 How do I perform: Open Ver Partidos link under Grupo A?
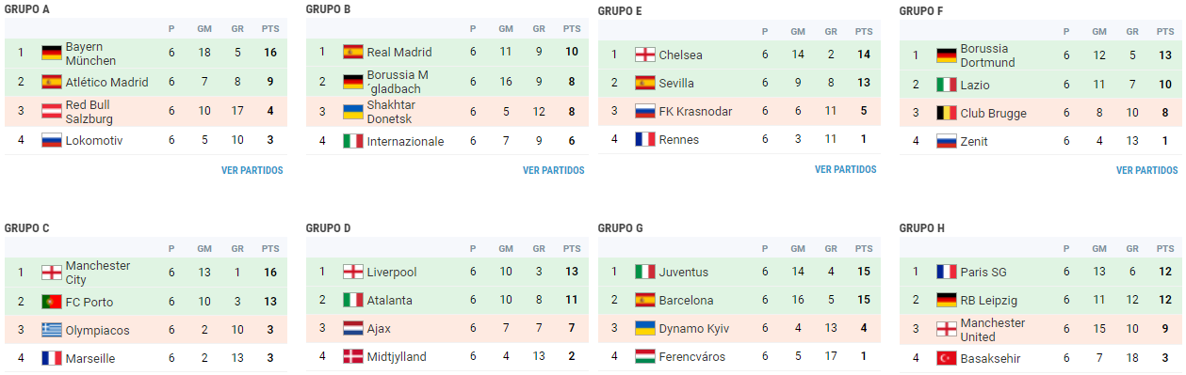pos(252,171)
